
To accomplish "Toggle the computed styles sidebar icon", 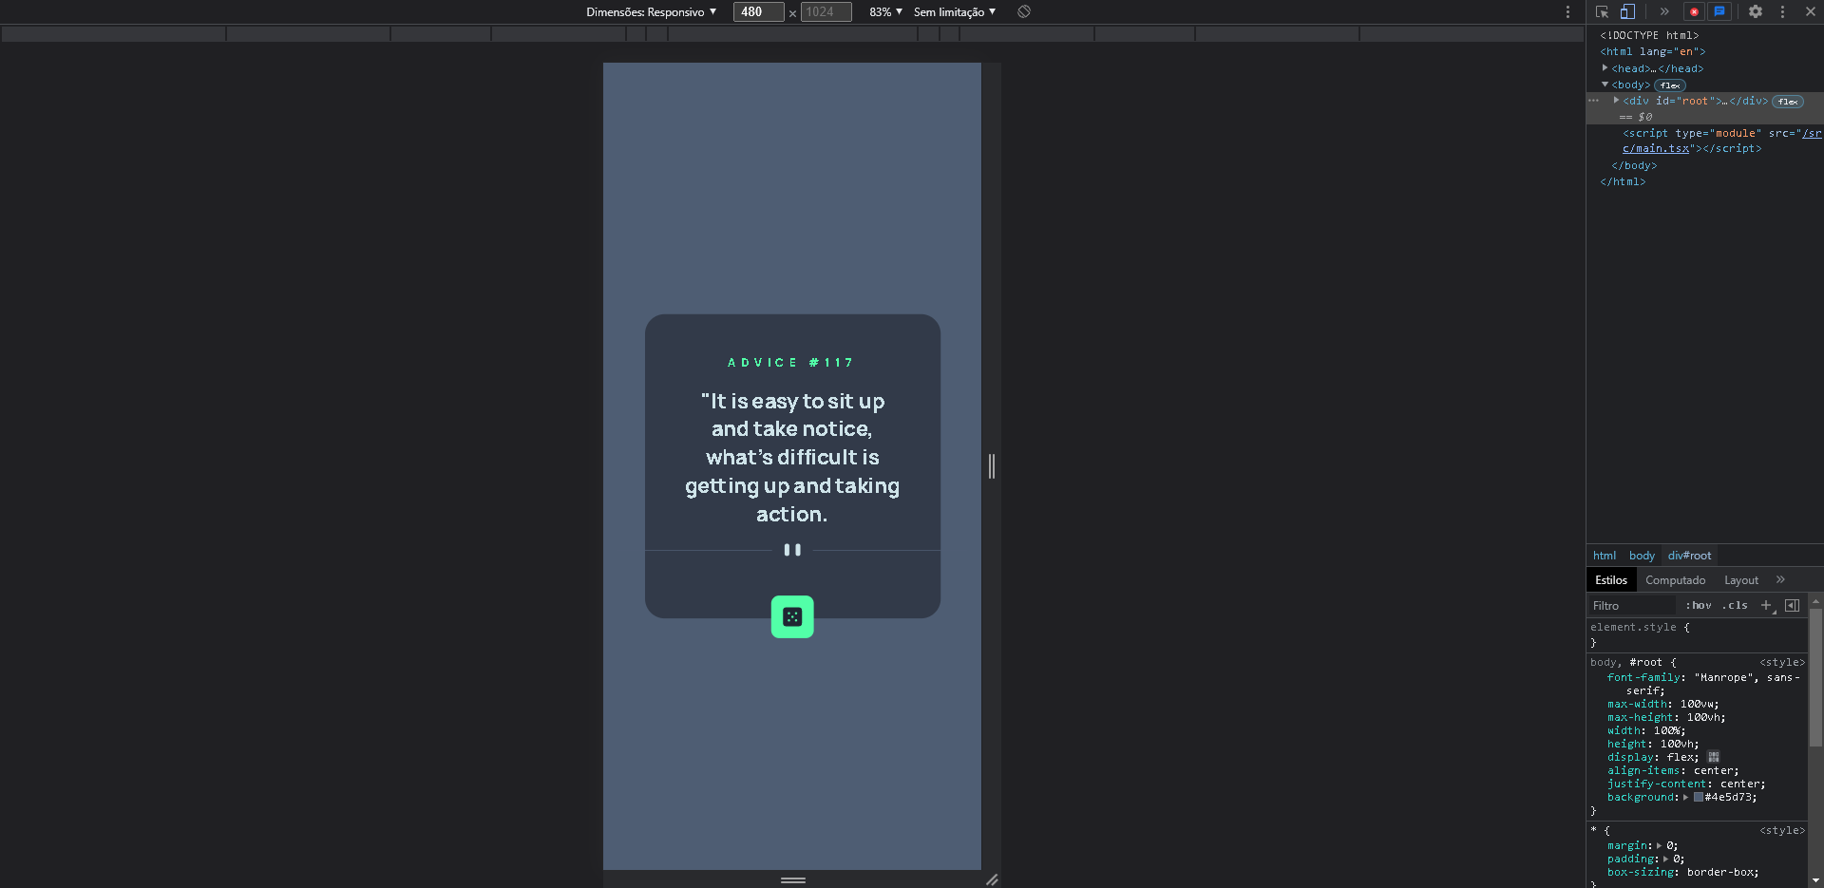I will pos(1793,606).
